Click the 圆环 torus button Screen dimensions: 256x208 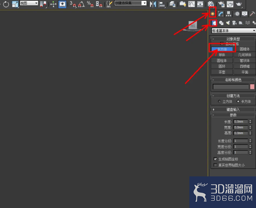pos(222,66)
